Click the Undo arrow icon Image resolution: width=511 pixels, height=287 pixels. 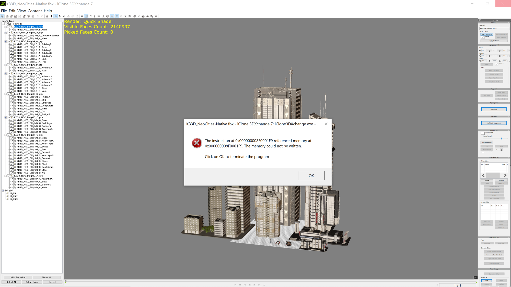point(38,16)
